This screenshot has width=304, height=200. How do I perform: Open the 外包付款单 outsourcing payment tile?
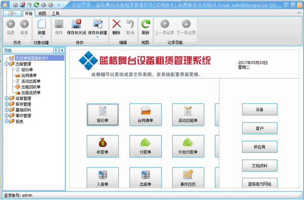coord(188,146)
